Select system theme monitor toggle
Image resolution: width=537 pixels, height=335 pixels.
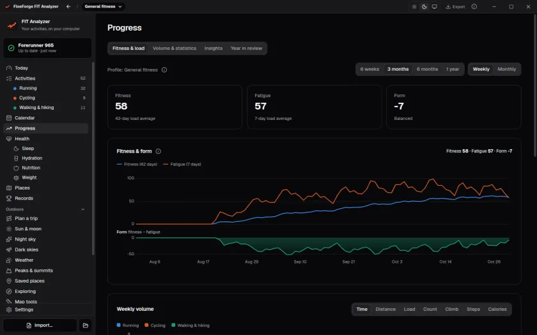click(x=434, y=6)
